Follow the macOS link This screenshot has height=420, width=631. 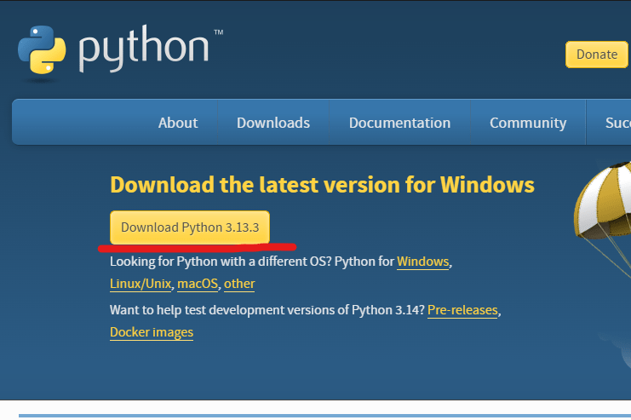pyautogui.click(x=198, y=284)
